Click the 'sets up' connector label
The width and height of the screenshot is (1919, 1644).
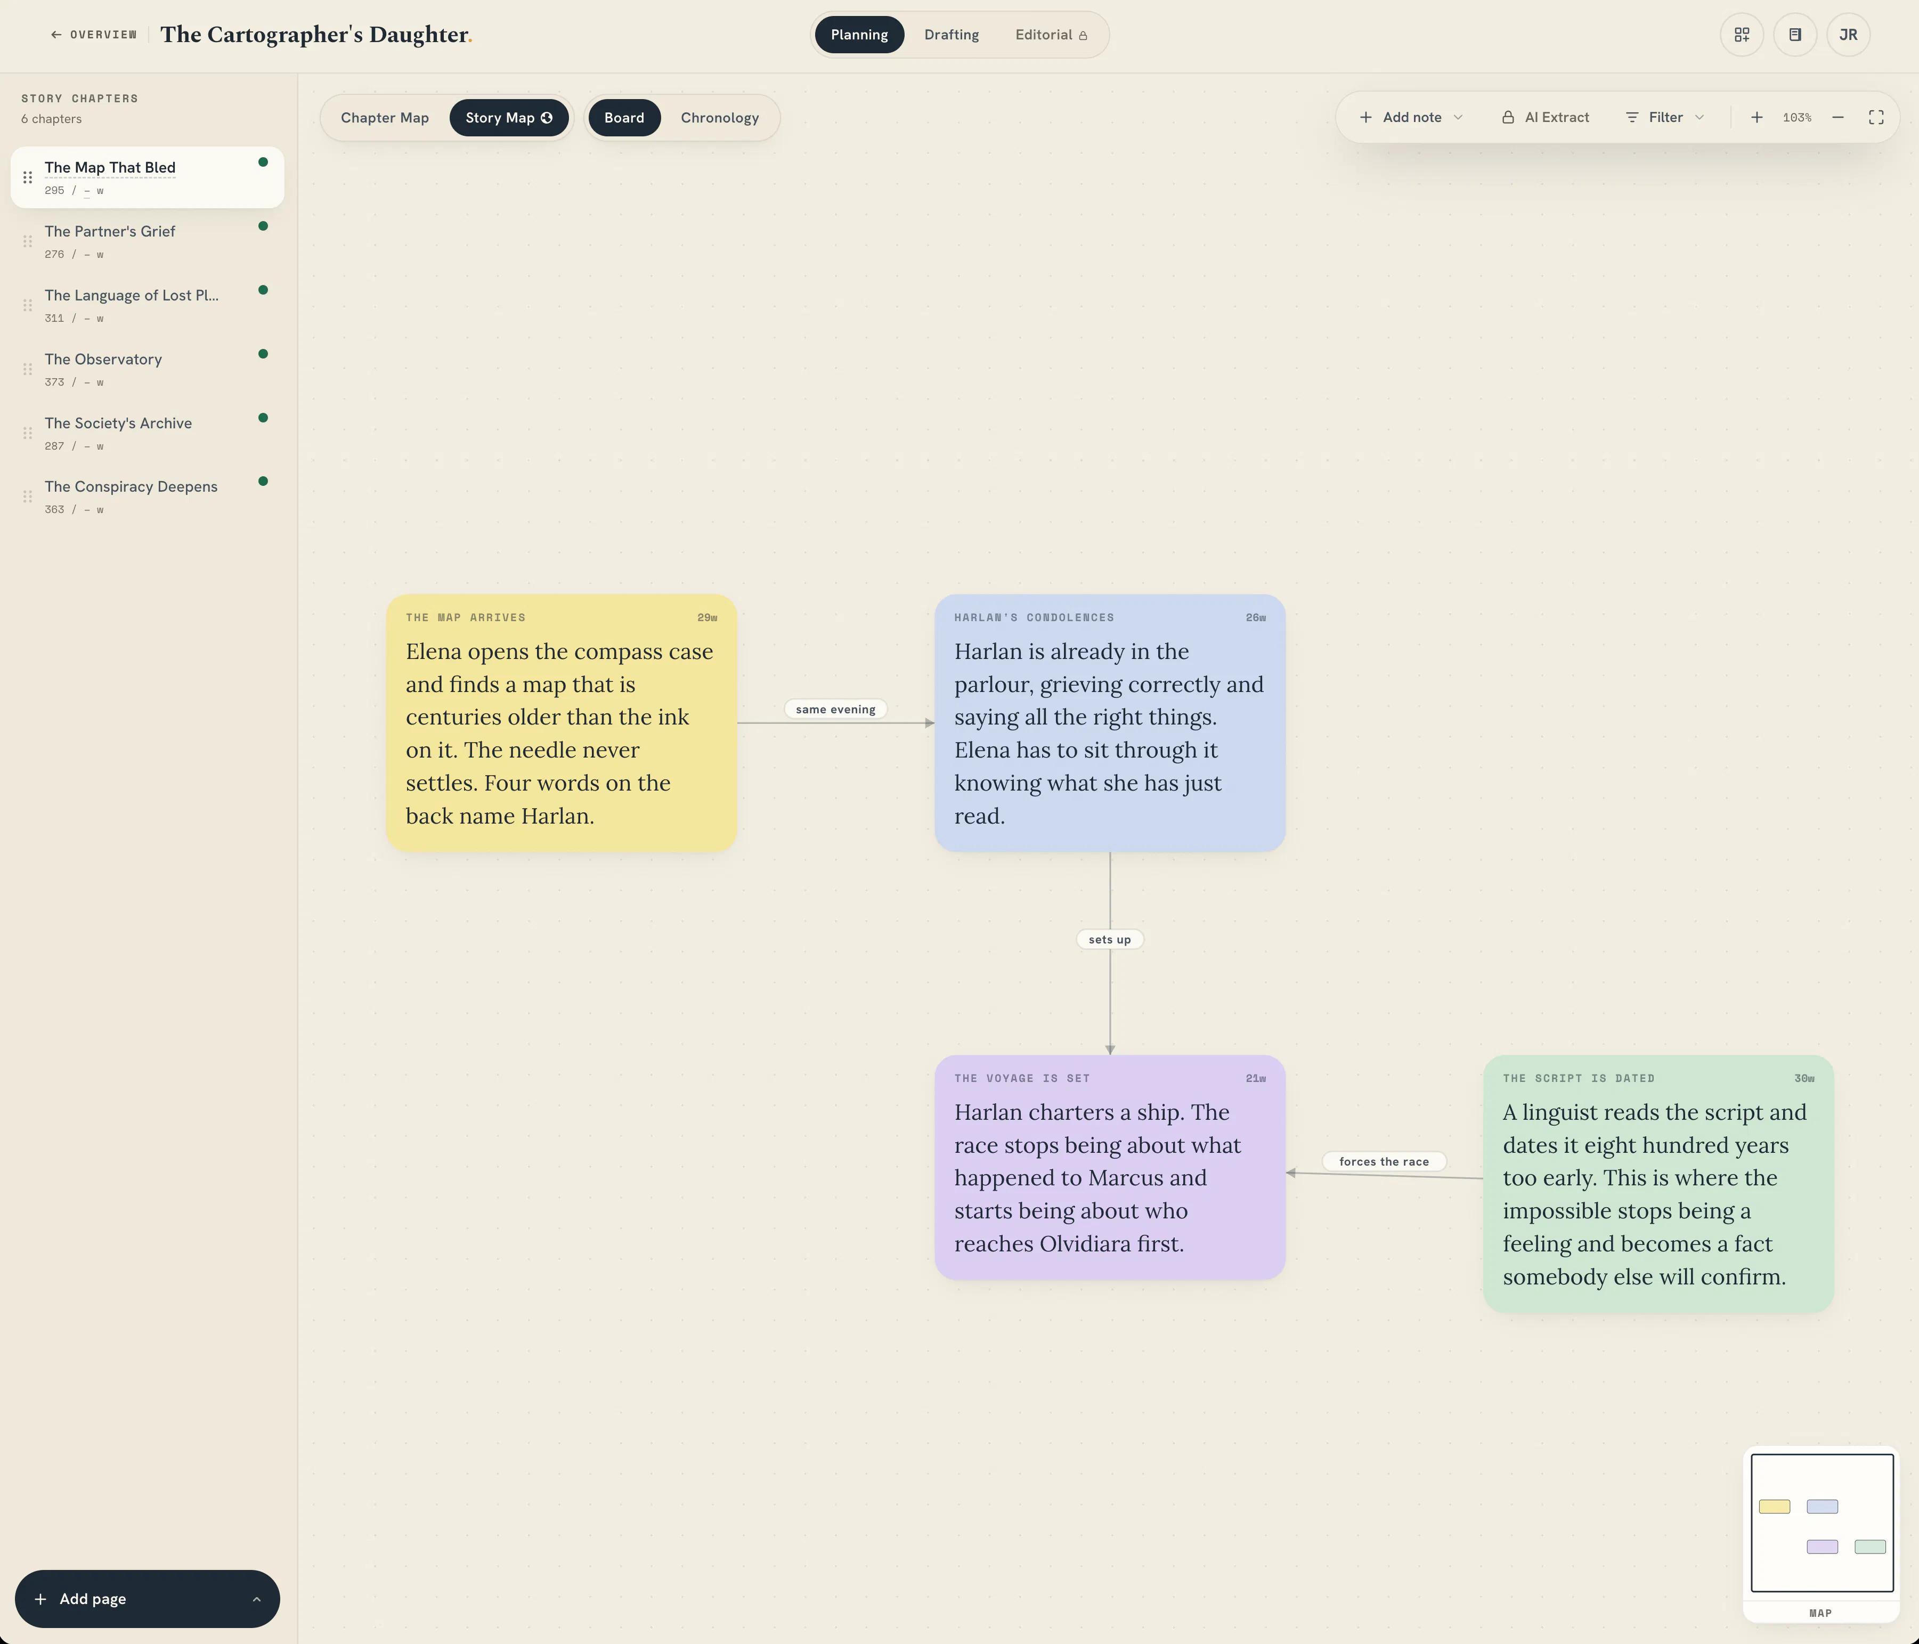pos(1110,939)
